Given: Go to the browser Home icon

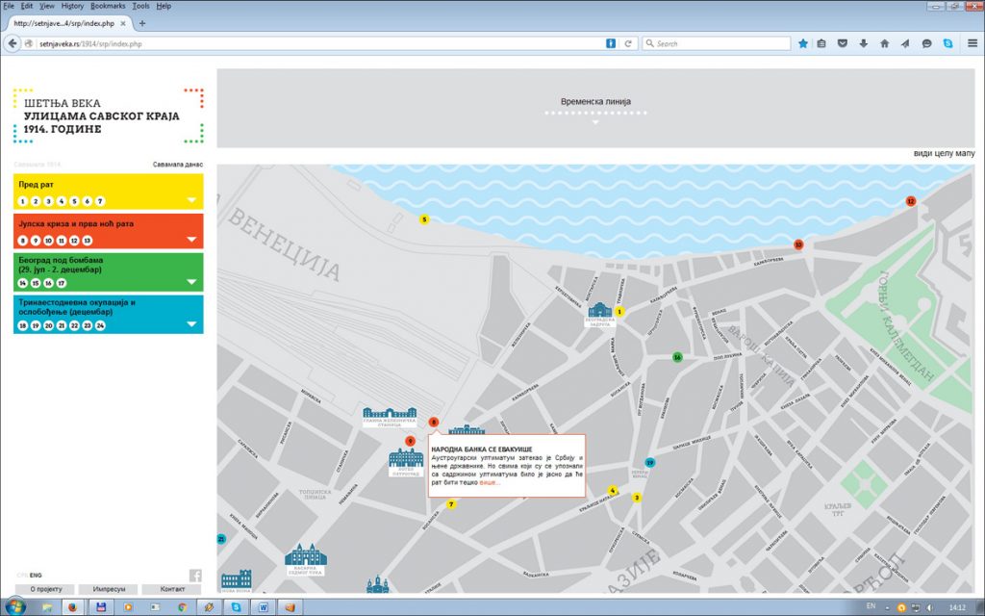Looking at the screenshot, I should [x=884, y=43].
